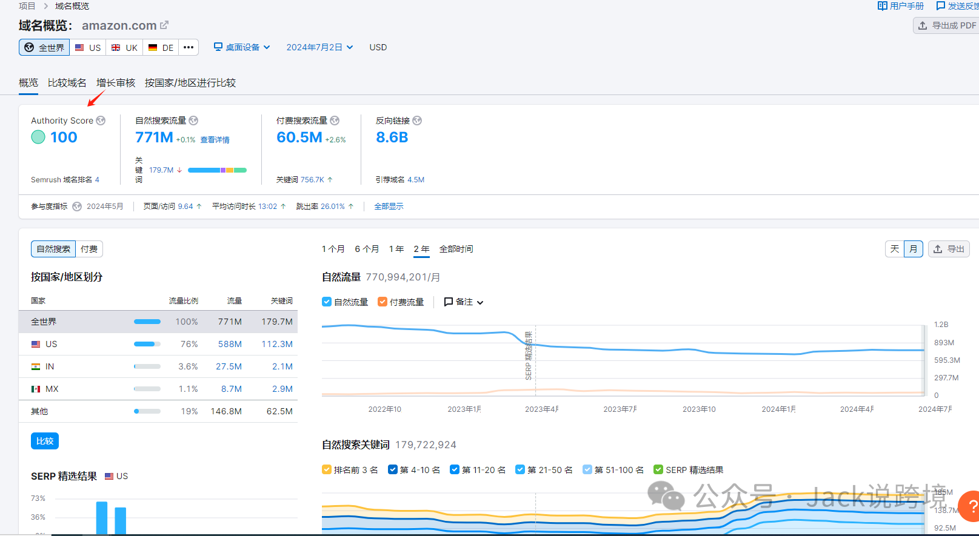Open the orange help question mark button
This screenshot has width=979, height=536.
click(x=972, y=506)
